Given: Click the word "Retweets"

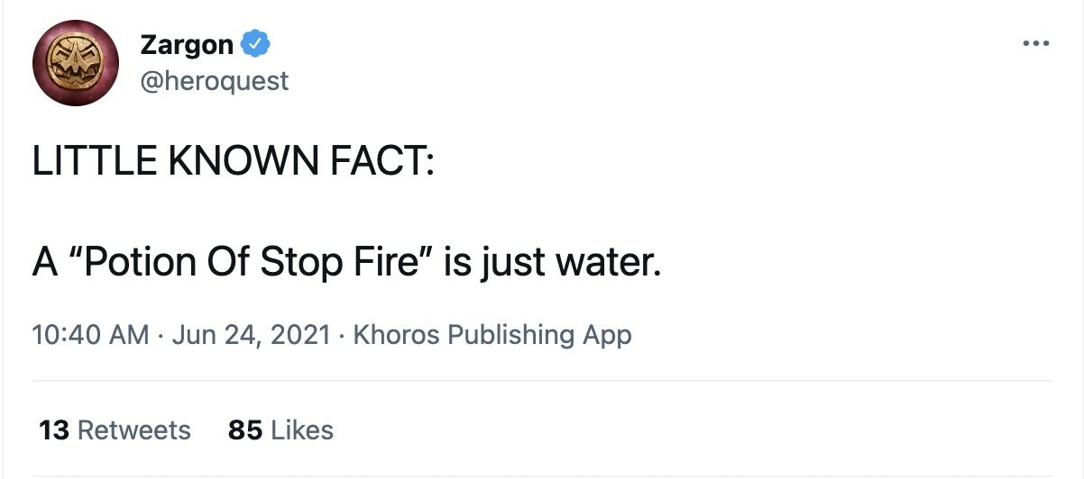Looking at the screenshot, I should (134, 430).
